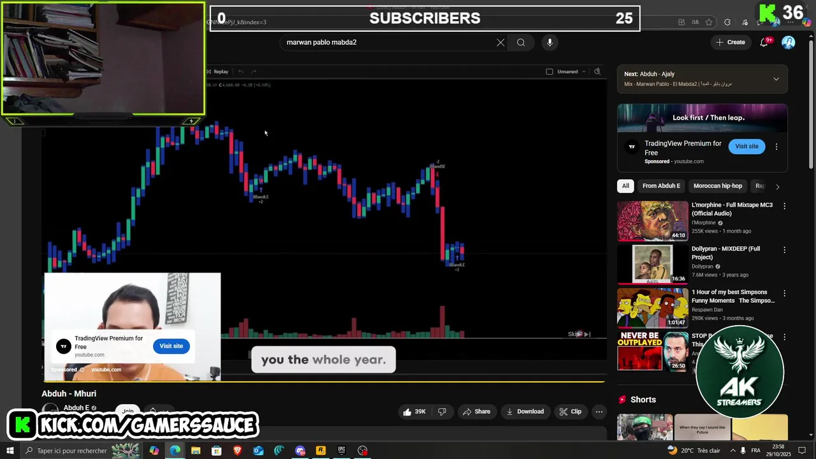Show hidden system tray icons

(x=732, y=451)
